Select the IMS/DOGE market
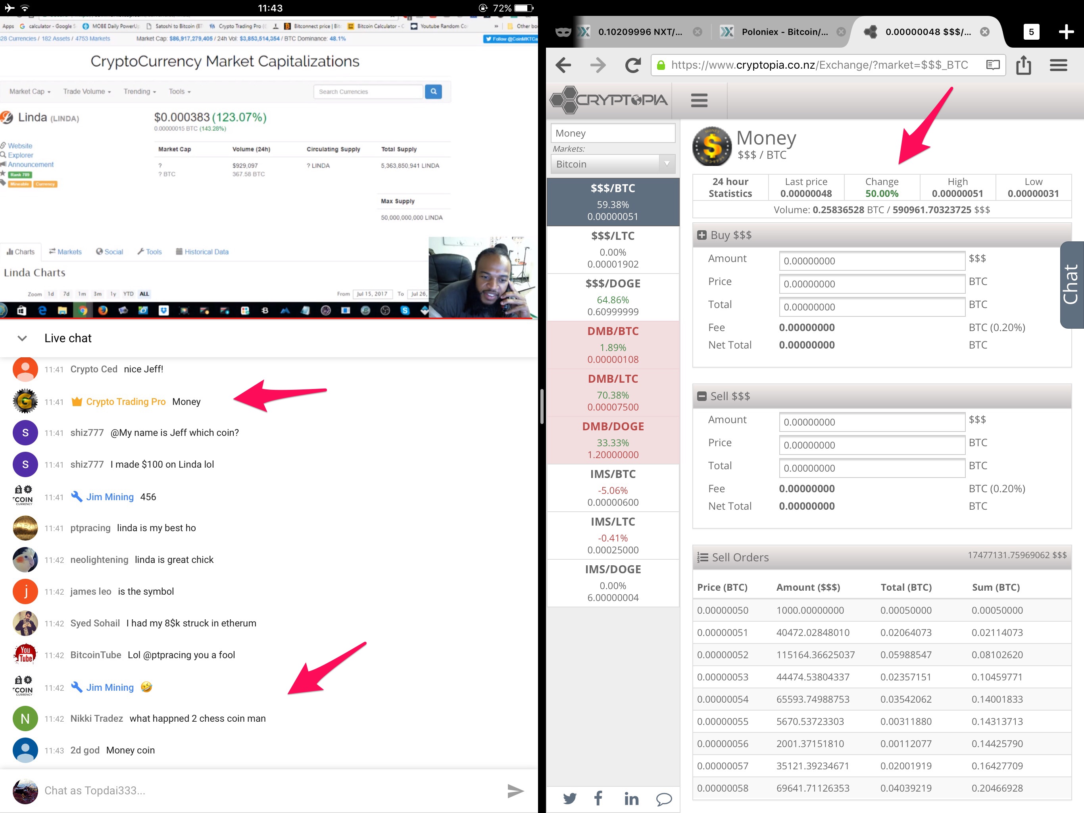Screen dimensions: 1084x813 tap(613, 582)
